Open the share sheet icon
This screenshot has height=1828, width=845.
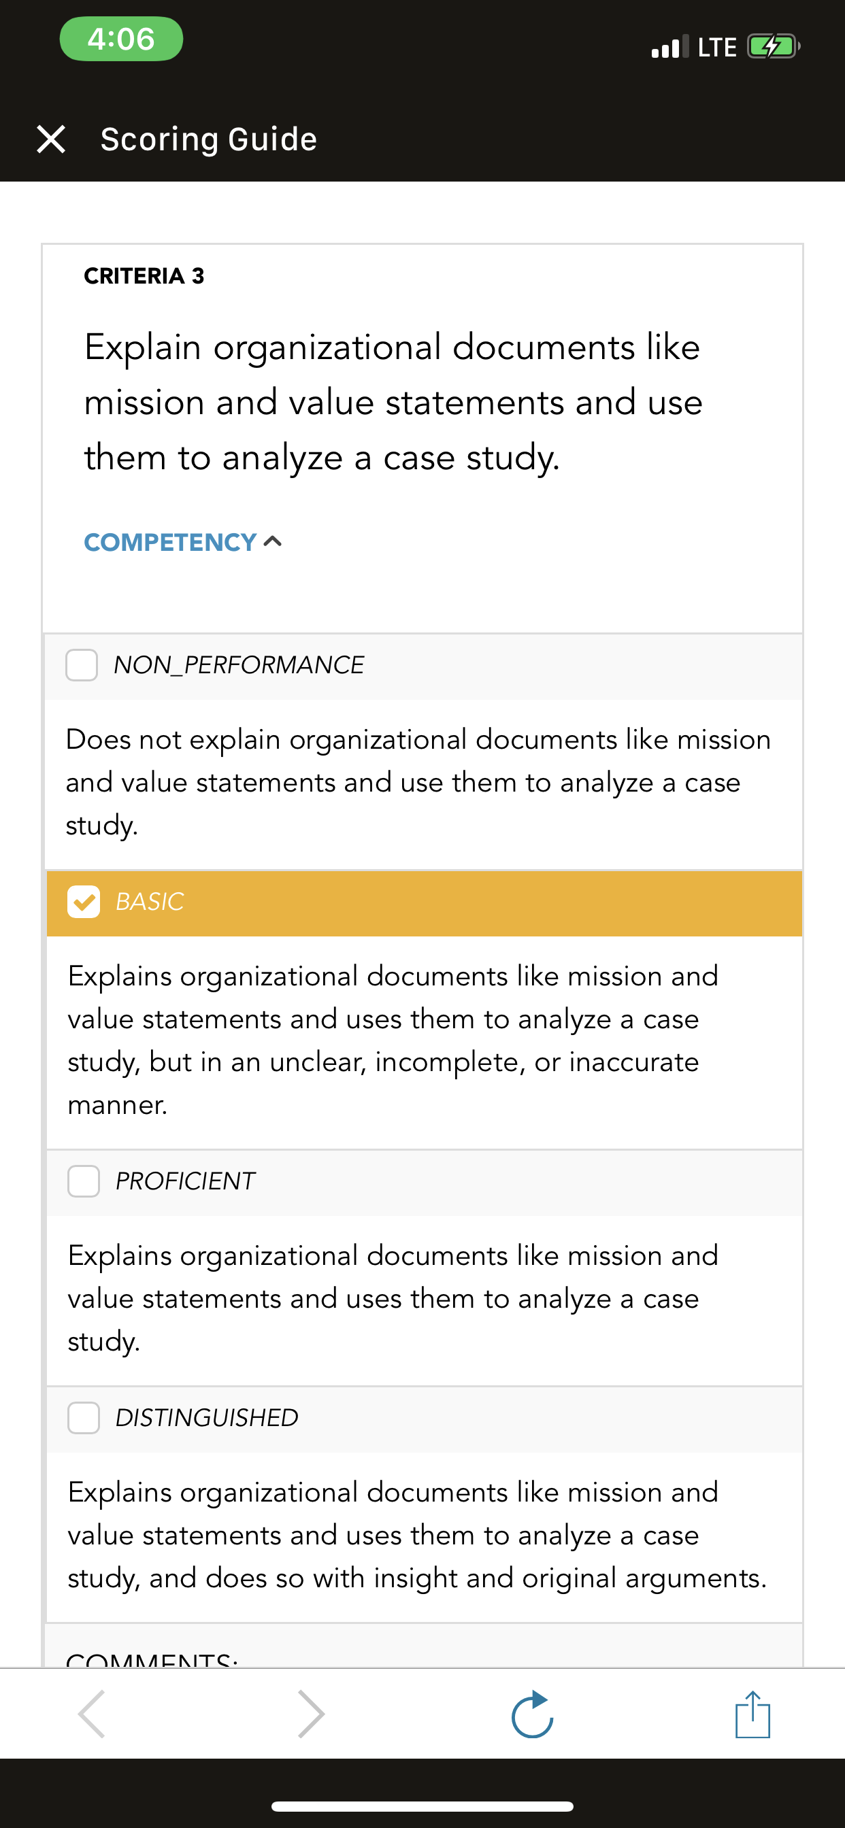pyautogui.click(x=752, y=1714)
